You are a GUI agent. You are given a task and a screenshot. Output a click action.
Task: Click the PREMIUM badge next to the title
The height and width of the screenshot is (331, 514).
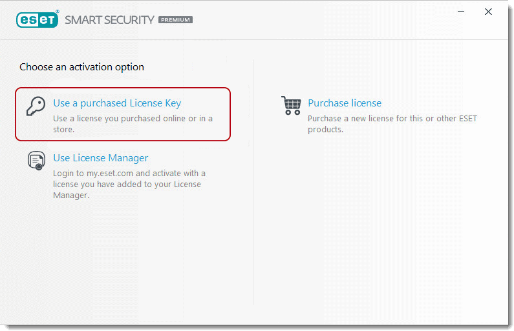click(175, 20)
